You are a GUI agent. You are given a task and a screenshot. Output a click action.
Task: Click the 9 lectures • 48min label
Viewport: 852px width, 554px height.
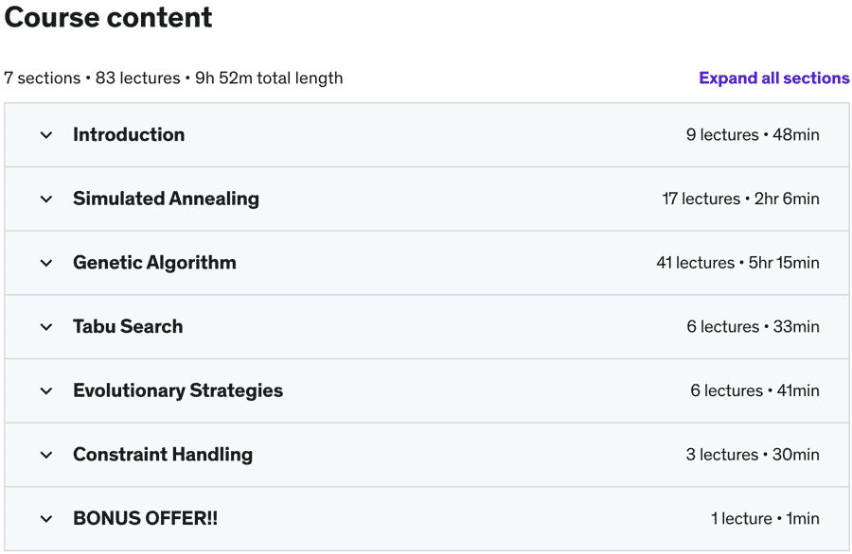753,134
